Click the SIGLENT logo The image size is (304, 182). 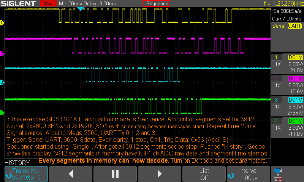[18, 3]
